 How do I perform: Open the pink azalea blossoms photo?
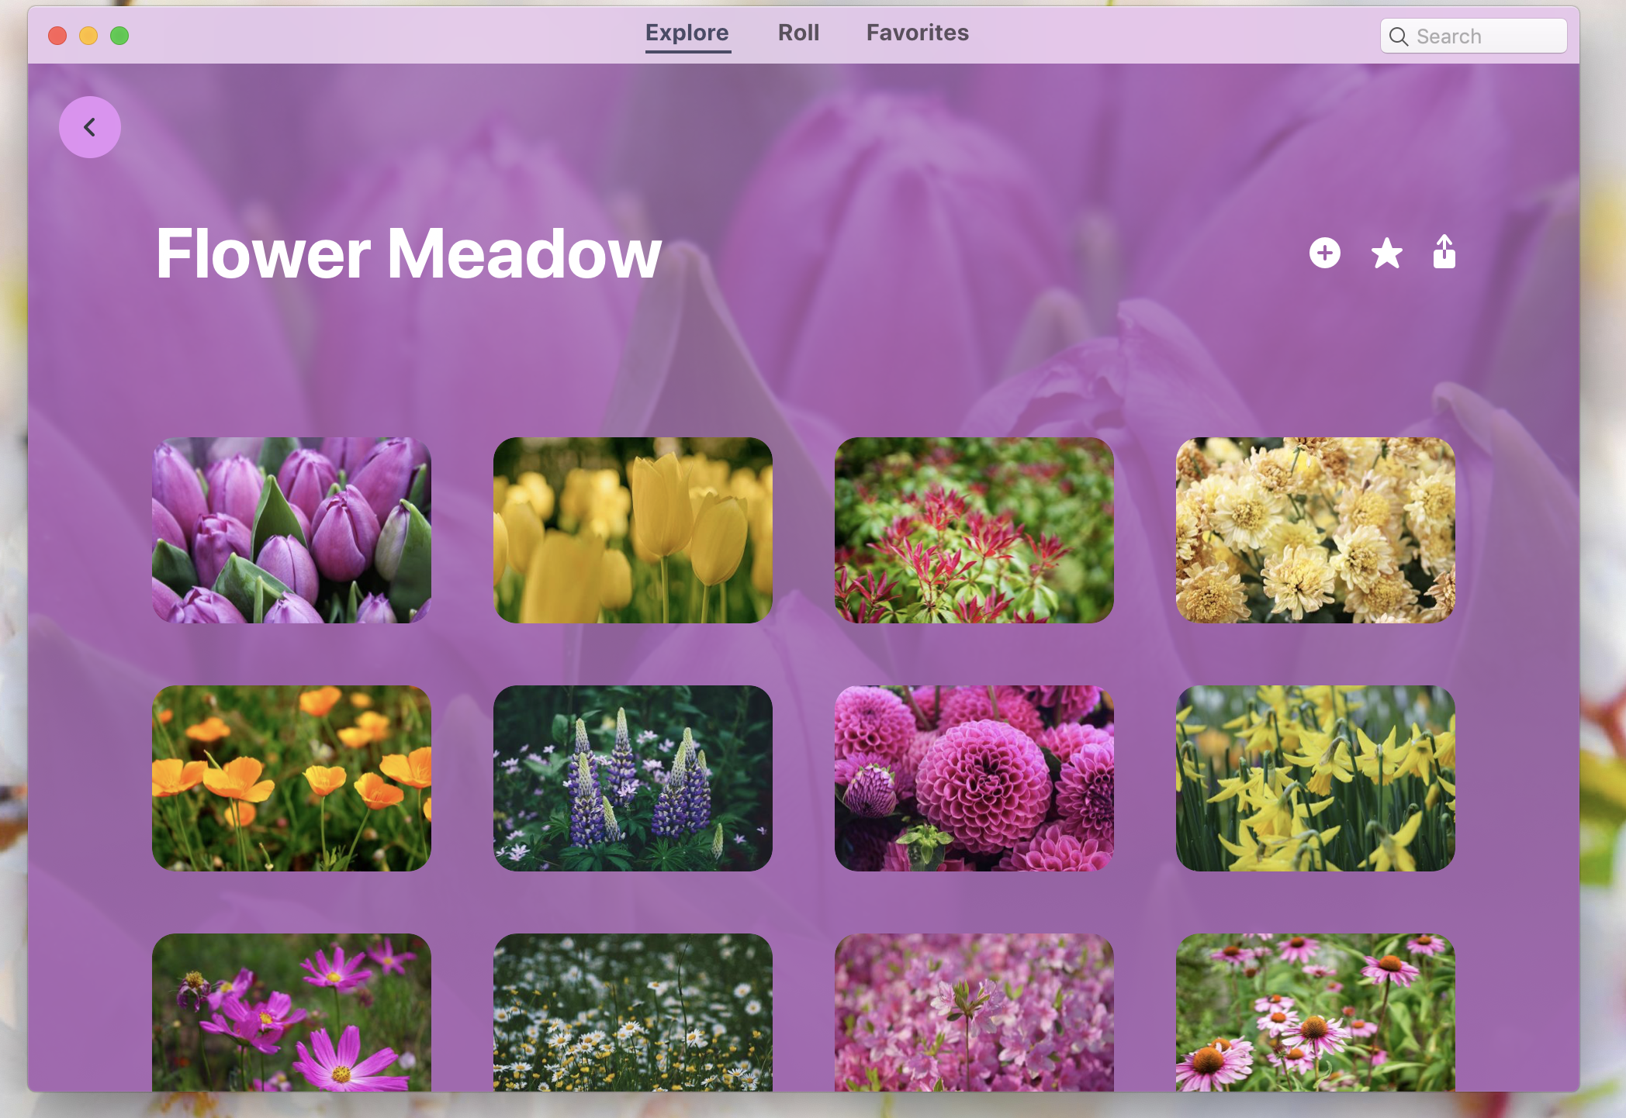point(974,1013)
